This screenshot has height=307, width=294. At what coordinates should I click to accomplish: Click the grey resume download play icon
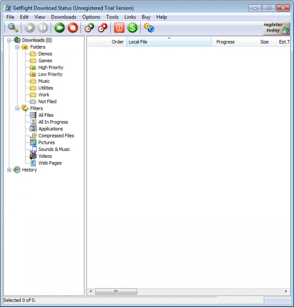[30, 28]
